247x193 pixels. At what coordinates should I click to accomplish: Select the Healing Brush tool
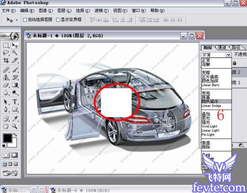coord(6,70)
